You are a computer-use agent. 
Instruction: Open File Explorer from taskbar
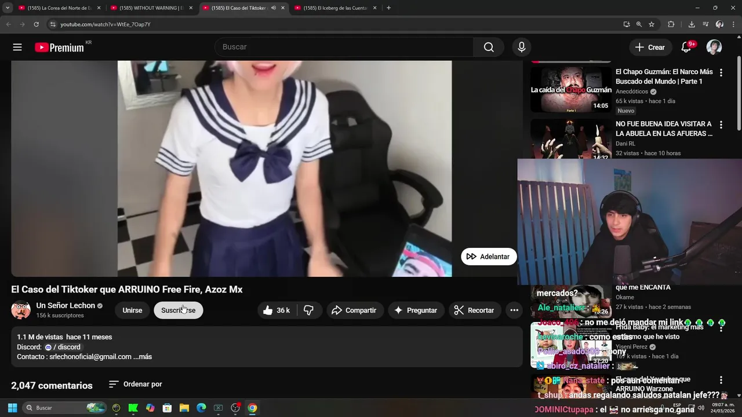point(184,408)
